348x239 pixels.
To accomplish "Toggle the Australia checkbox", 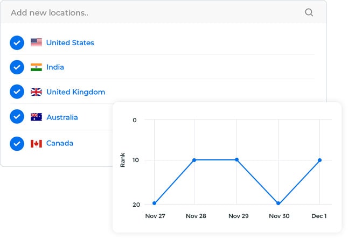I will tap(17, 116).
